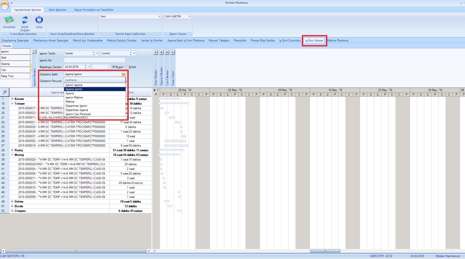
Task: Choose İşemri Makine from the dropdown list
Action: tap(74, 97)
